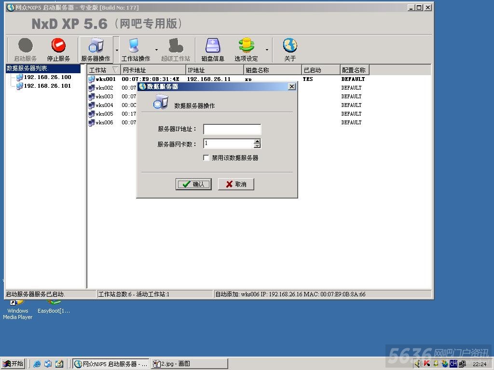Select the EasyBoot desktop shortcut

(54, 307)
